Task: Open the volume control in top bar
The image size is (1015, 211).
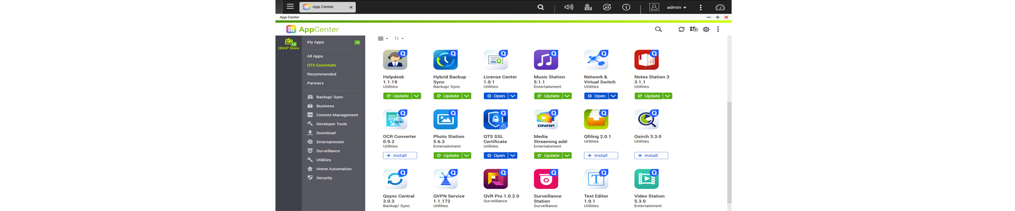Action: pyautogui.click(x=568, y=7)
